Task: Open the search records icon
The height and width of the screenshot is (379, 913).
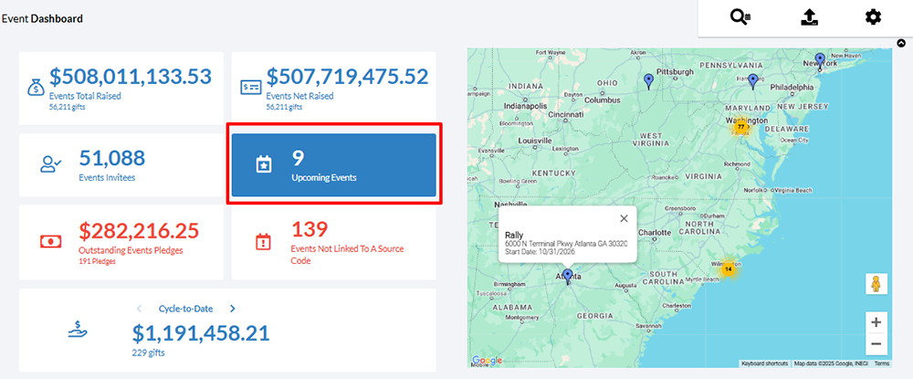Action: pos(740,17)
